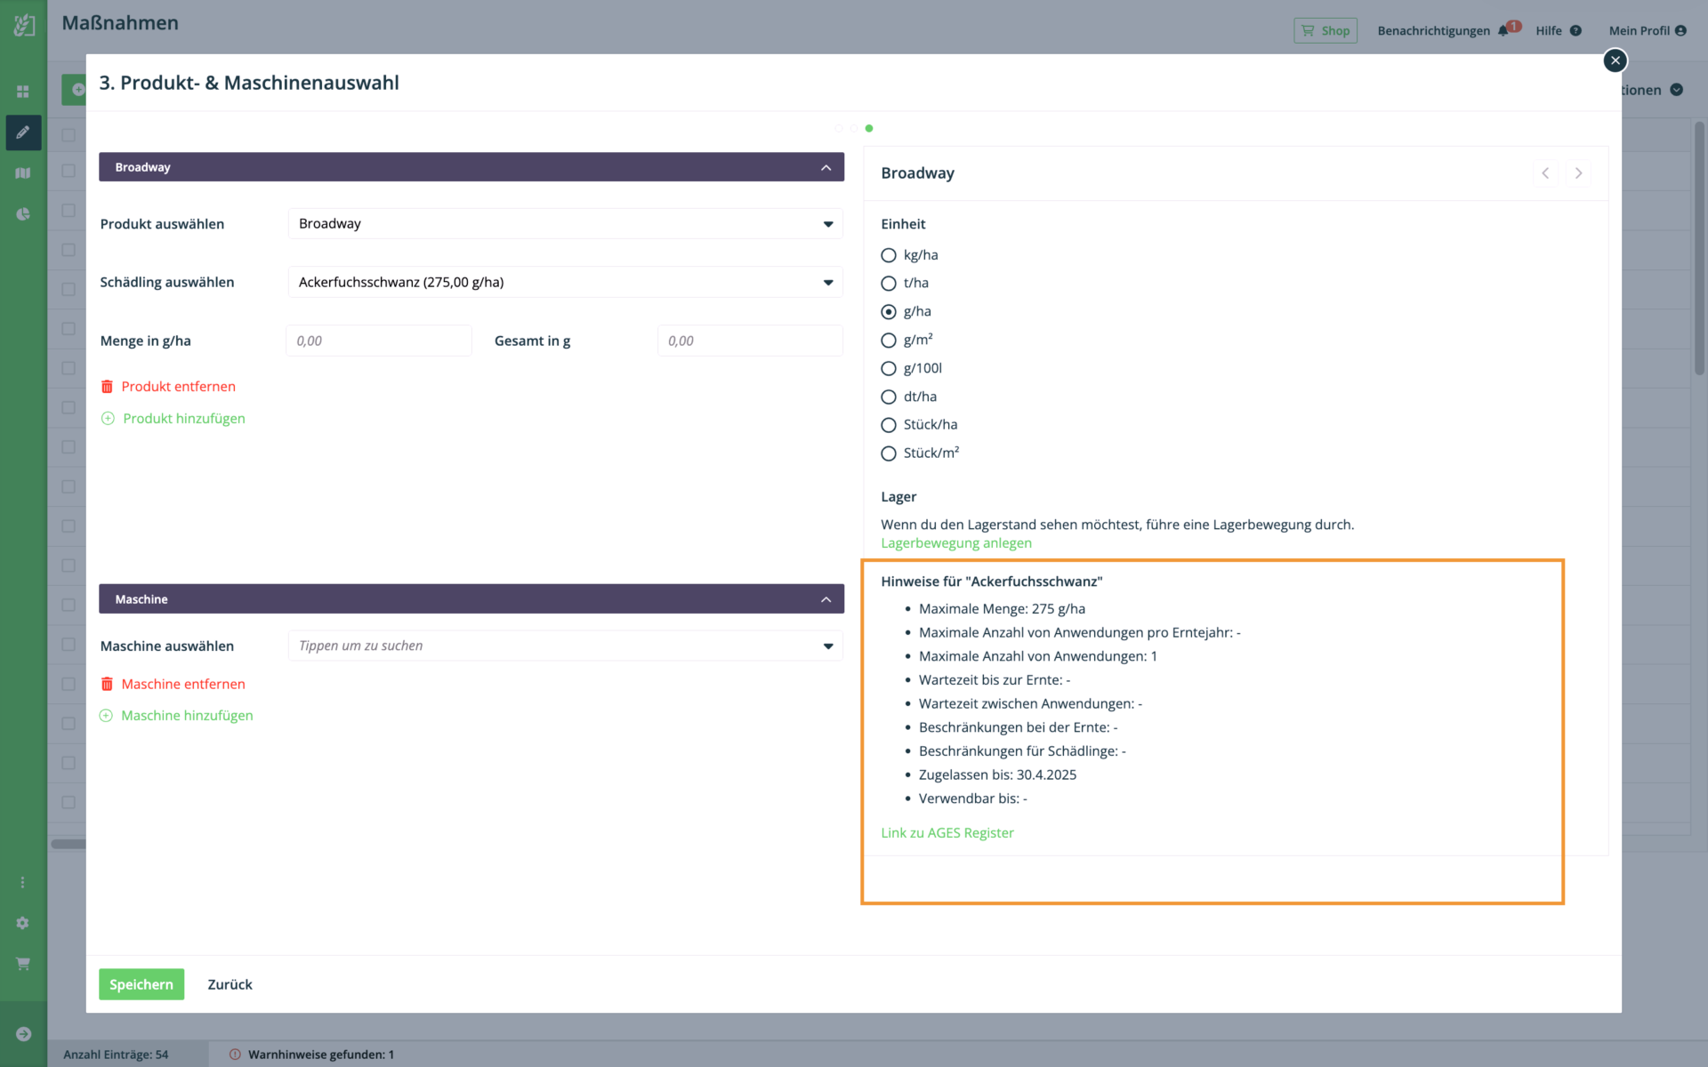Open Benachrichtigungen in the header
This screenshot has width=1708, height=1067.
coord(1433,30)
